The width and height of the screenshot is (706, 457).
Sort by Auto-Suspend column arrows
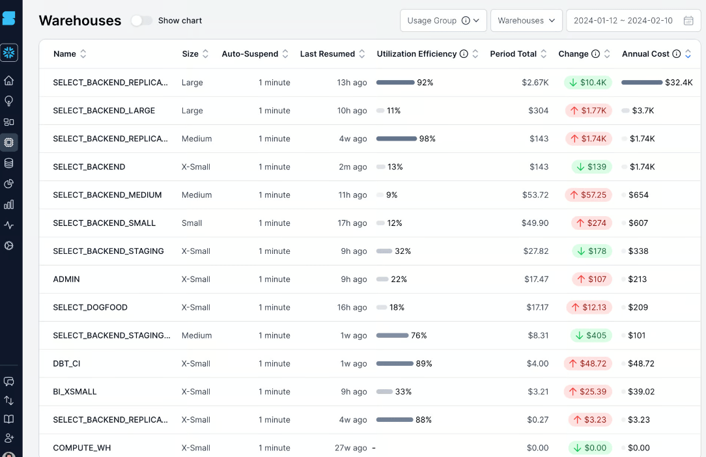(x=285, y=54)
